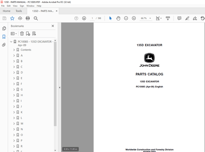Add a new bookmark icon
Screen dimensions: 205x152
(x=28, y=34)
